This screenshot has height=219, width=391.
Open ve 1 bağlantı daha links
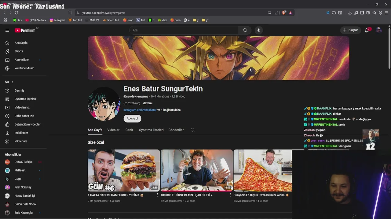click(x=169, y=110)
